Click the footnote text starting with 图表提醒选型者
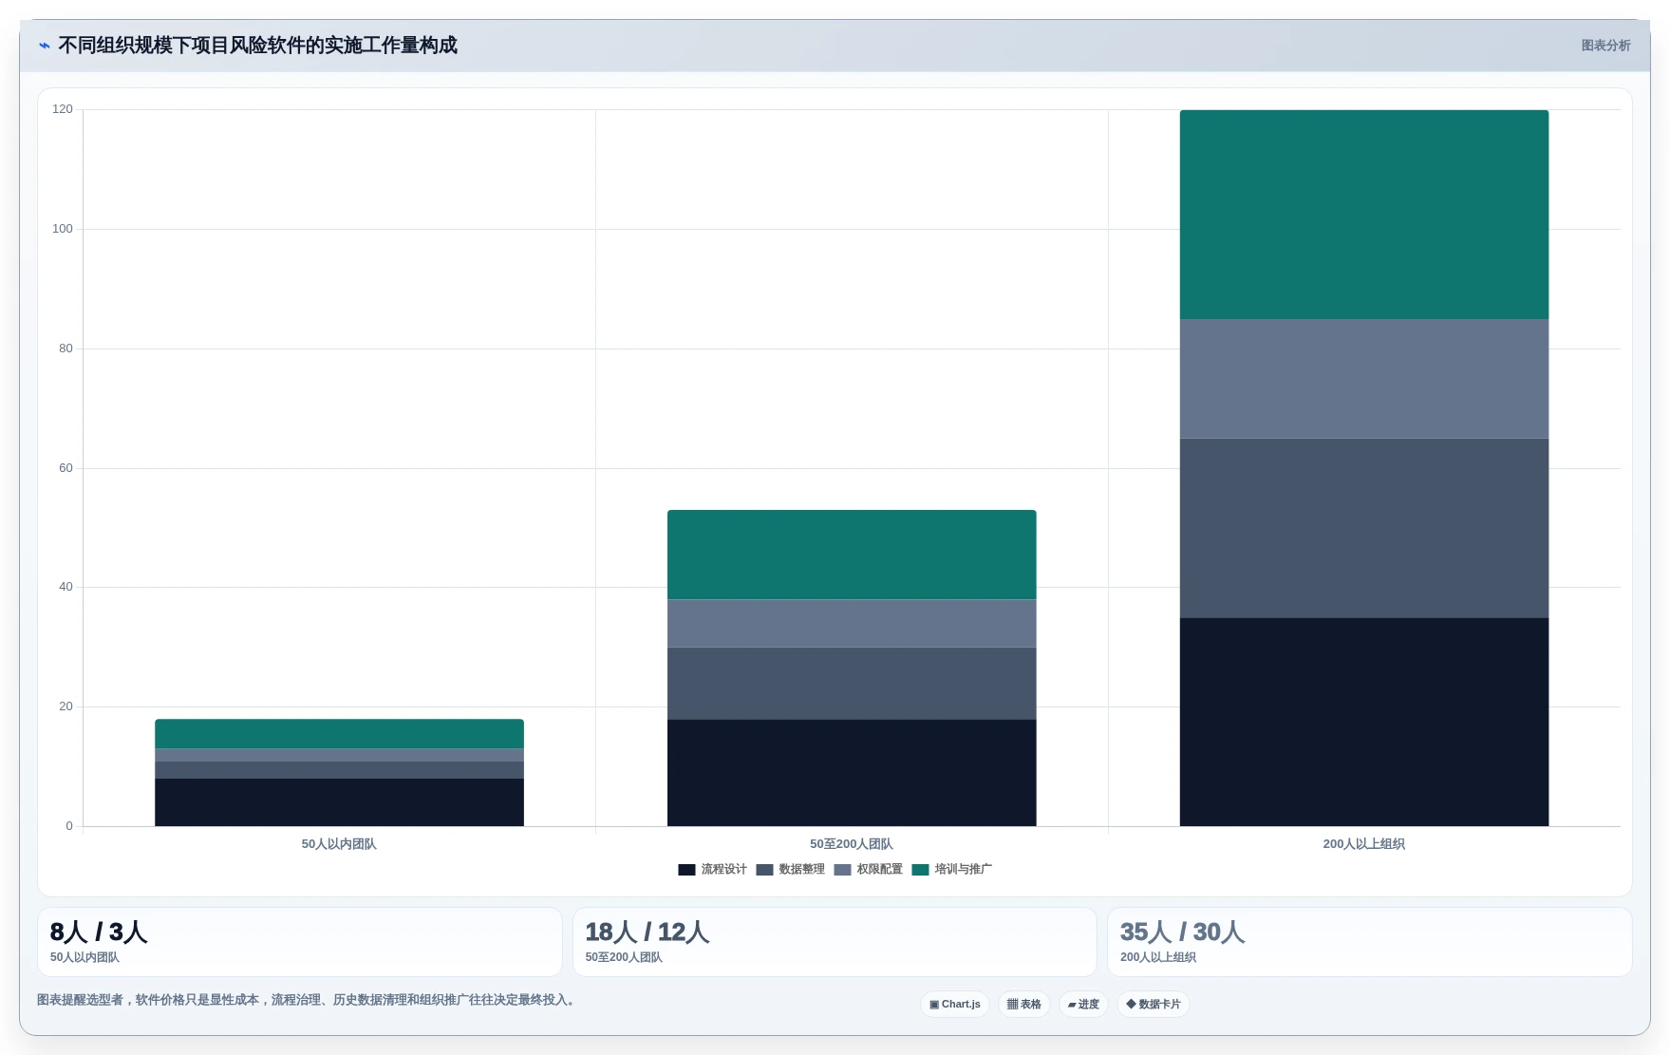 (x=309, y=1000)
